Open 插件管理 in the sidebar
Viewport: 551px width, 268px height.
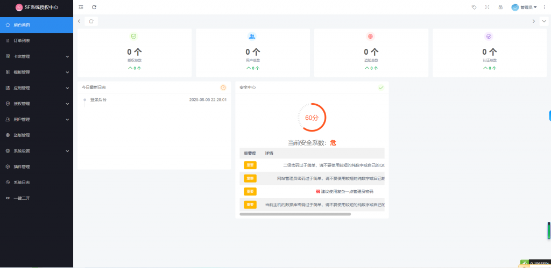[x=37, y=167]
